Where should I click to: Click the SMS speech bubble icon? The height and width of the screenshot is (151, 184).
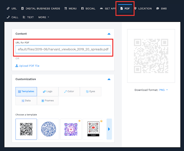coord(157,8)
